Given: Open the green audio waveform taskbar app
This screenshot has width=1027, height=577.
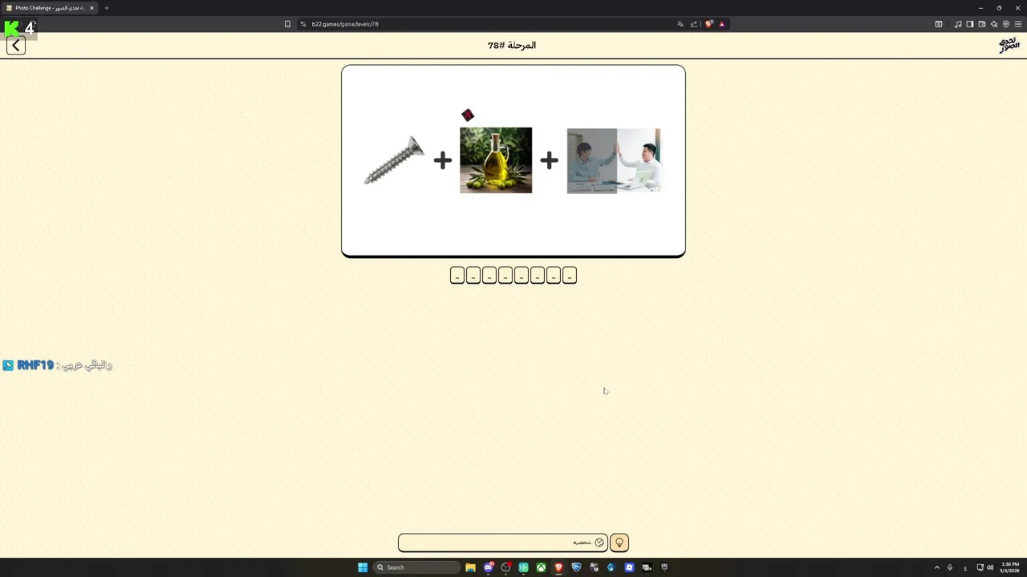Looking at the screenshot, I should click(x=523, y=567).
